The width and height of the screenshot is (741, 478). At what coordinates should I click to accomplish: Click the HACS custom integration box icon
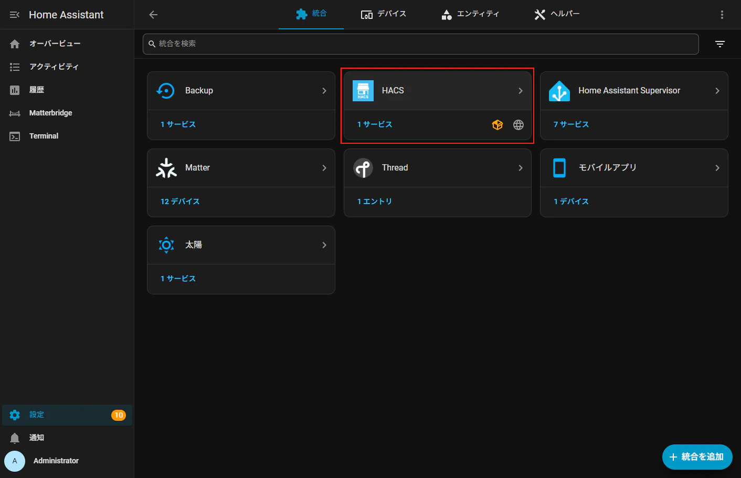pos(497,125)
